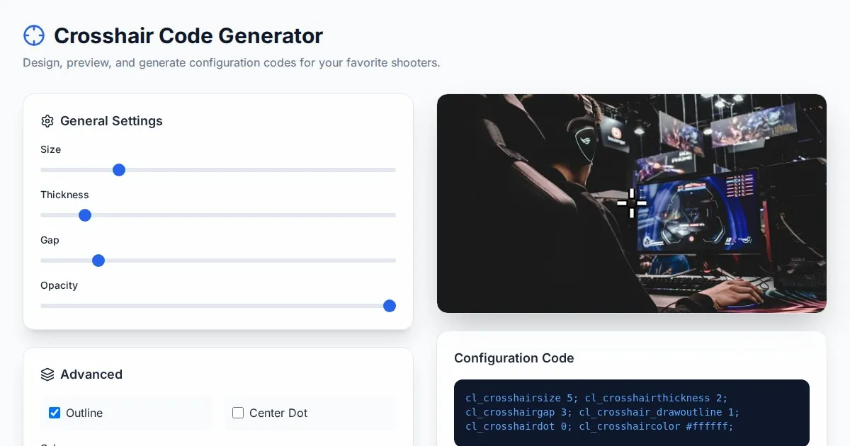Click the Thickness label text
This screenshot has width=850, height=446.
pyautogui.click(x=64, y=195)
